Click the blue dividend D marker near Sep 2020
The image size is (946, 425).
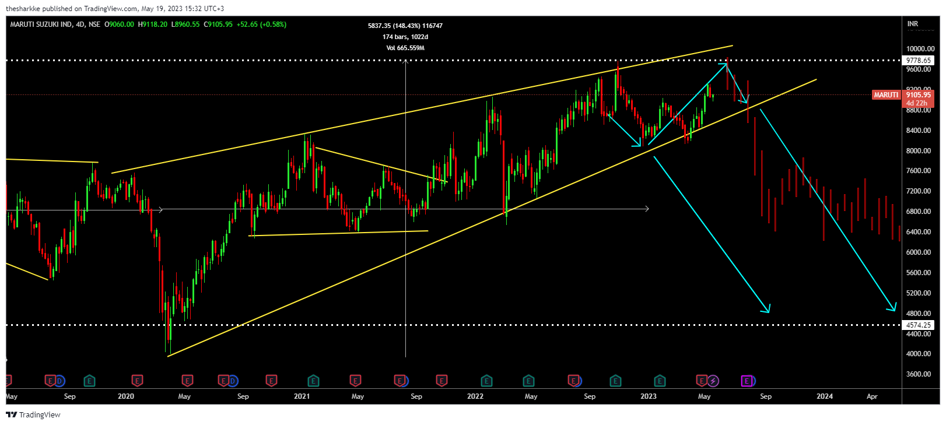(x=232, y=381)
